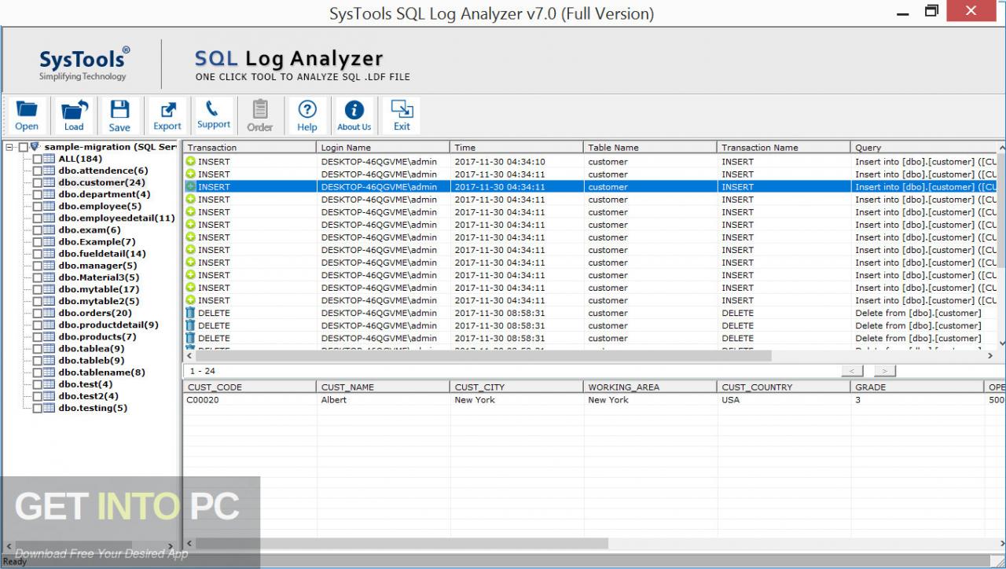Click table icon beside dbo.tablea(9)
The height and width of the screenshot is (569, 1006).
[x=49, y=349]
